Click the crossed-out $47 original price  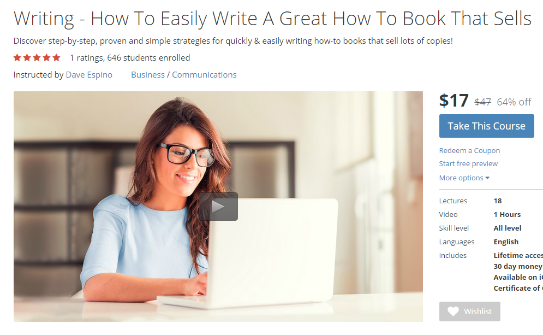[483, 102]
